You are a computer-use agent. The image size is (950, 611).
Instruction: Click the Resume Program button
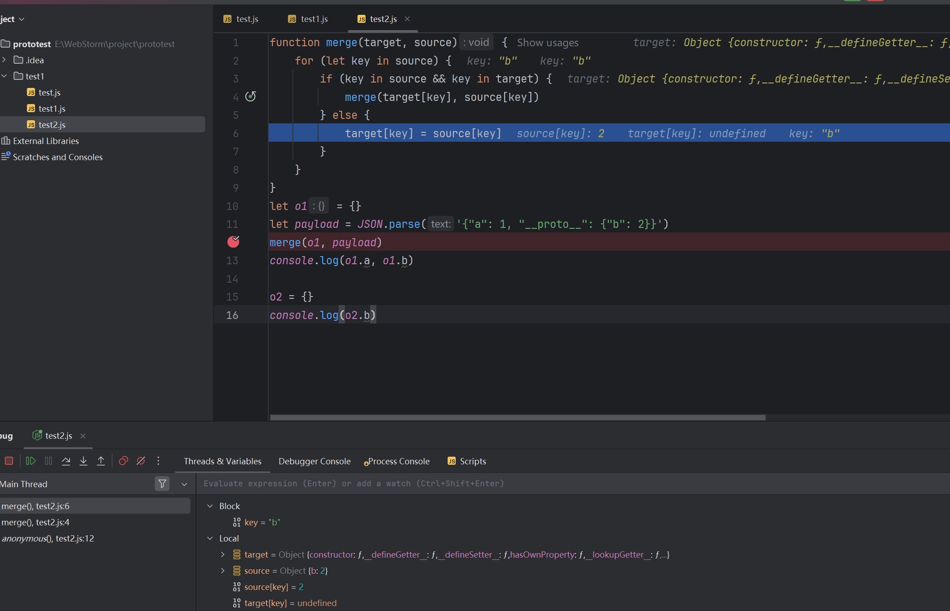[x=31, y=461]
